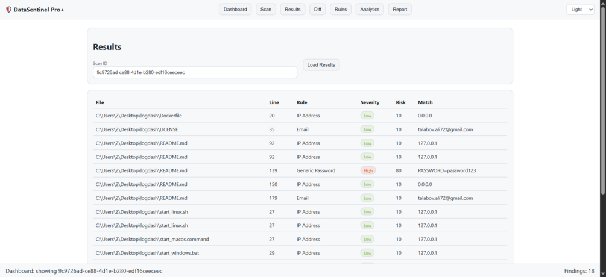606x277 pixels.
Task: Select the Results nav button
Action: 292,10
